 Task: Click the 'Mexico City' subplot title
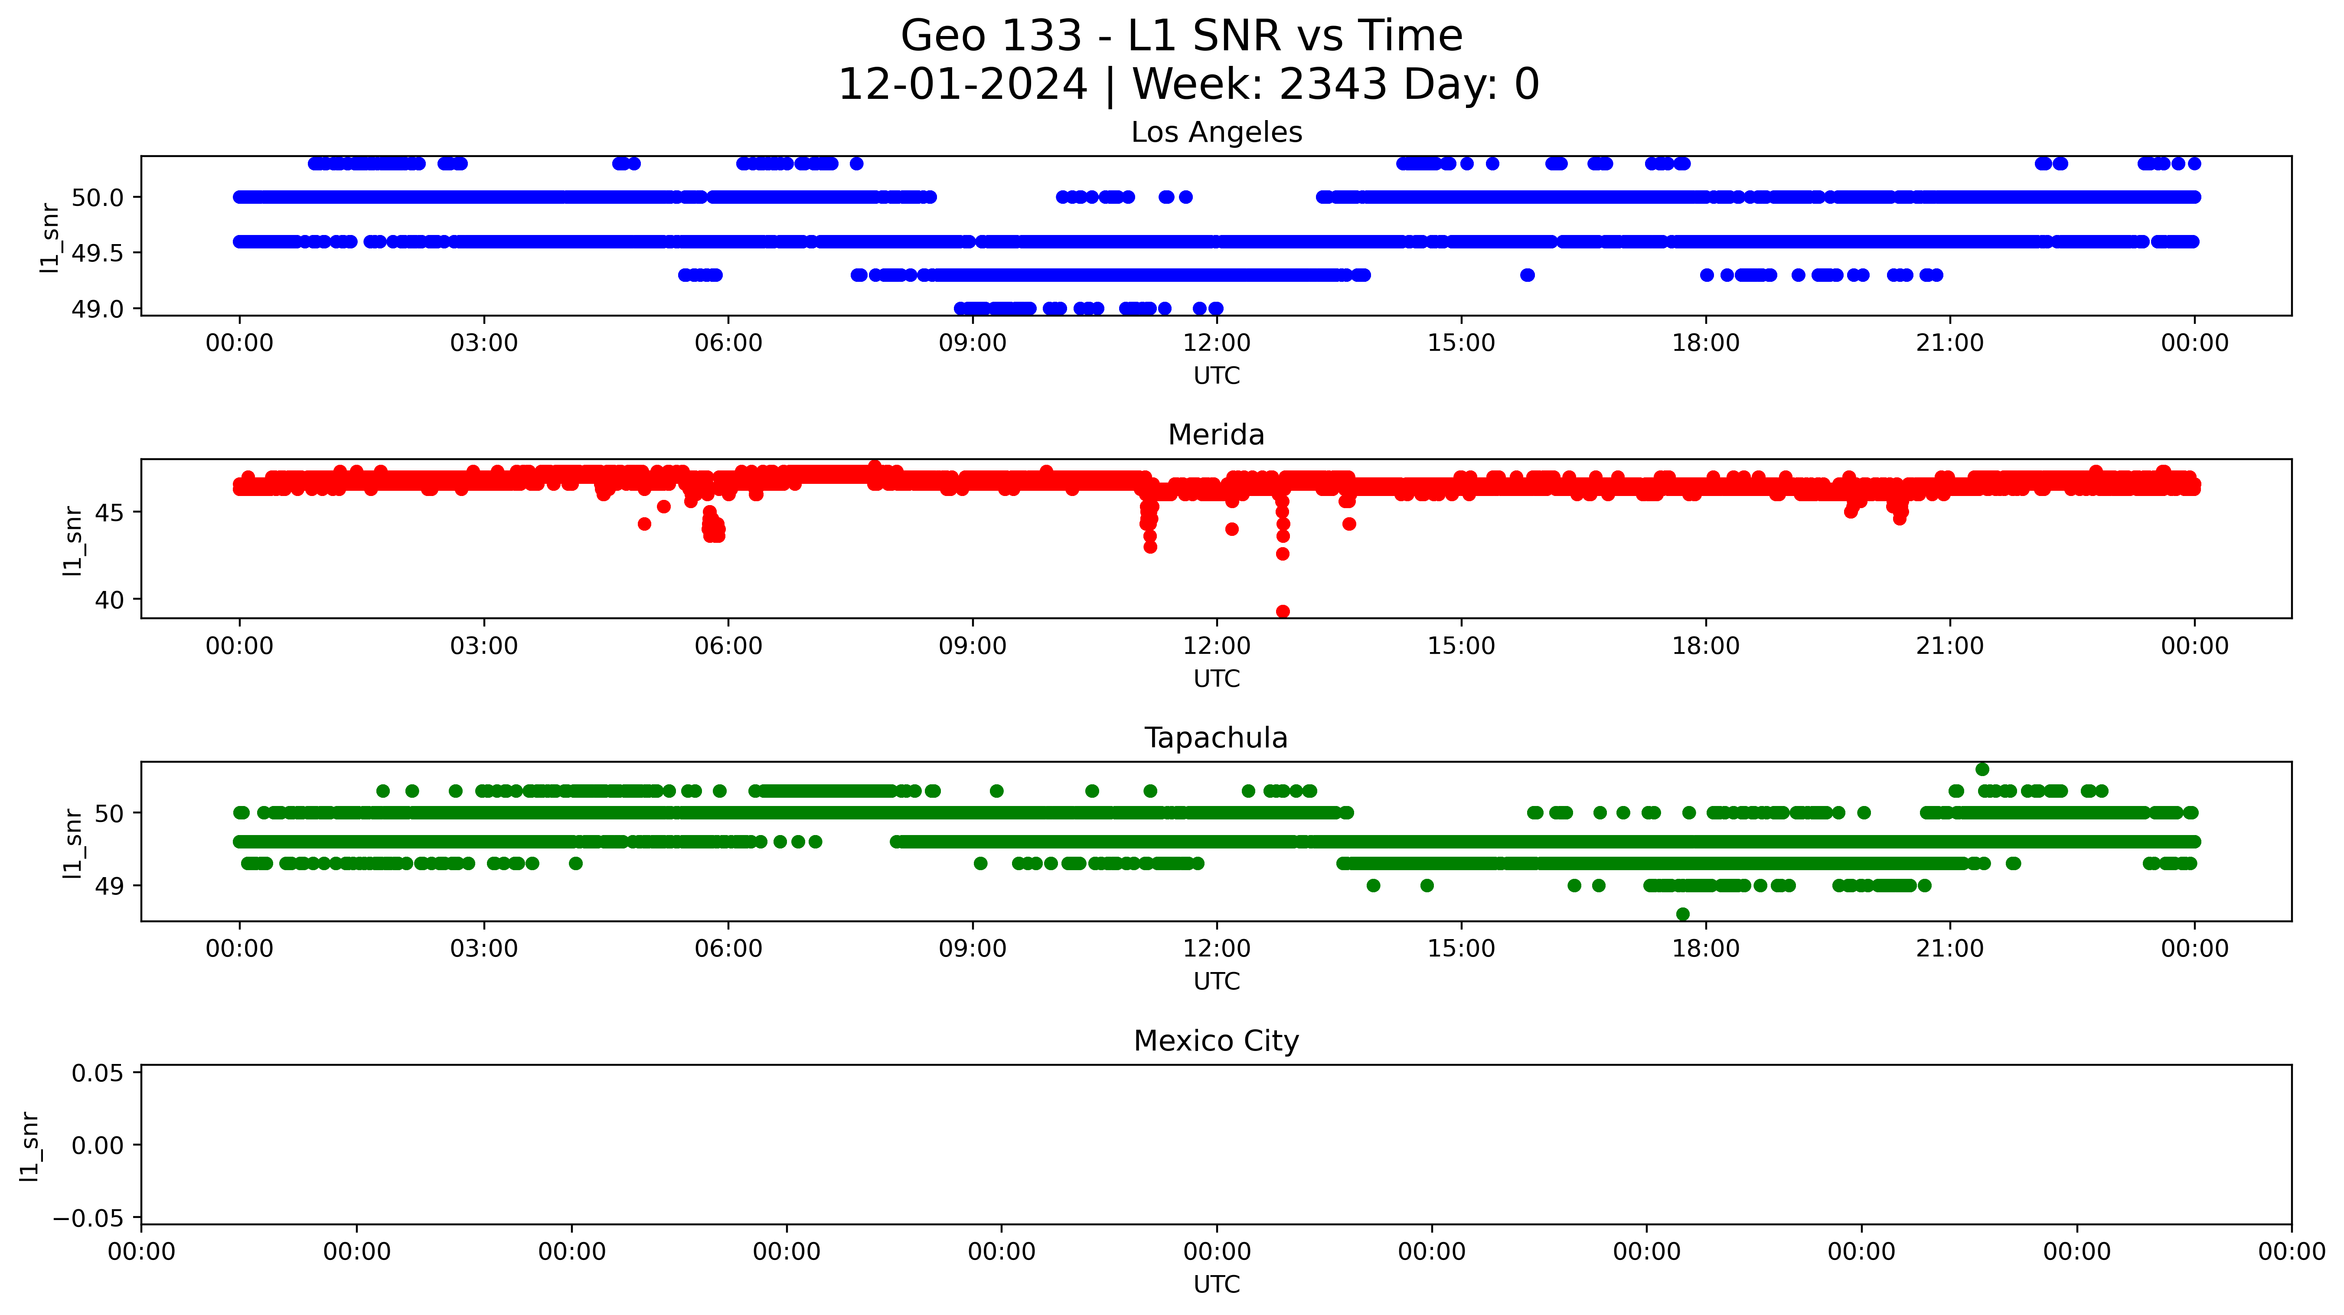point(1216,1041)
